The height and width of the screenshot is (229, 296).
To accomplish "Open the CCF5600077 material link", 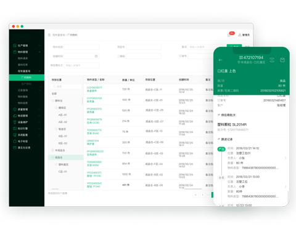I will (x=94, y=87).
